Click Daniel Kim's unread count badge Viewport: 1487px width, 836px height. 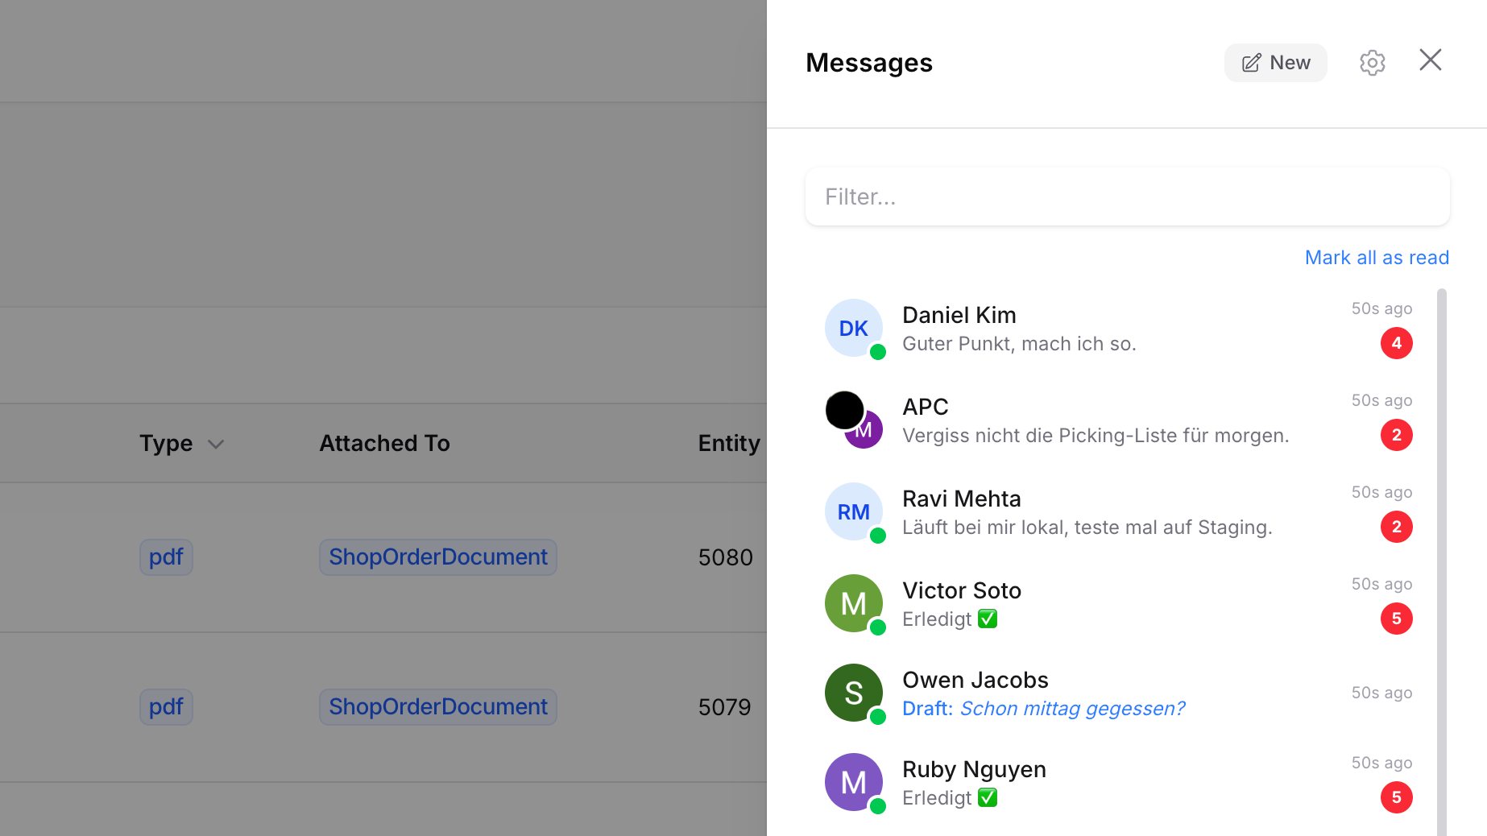[1396, 343]
